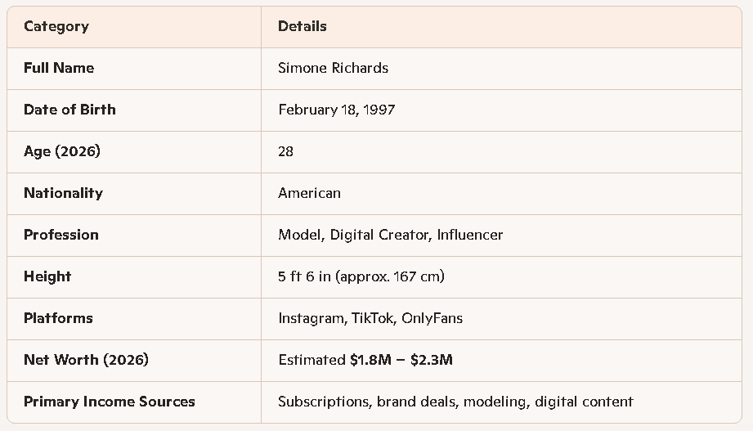Select the Age (2026) label
Viewport: 753px width, 431px height.
coord(62,151)
